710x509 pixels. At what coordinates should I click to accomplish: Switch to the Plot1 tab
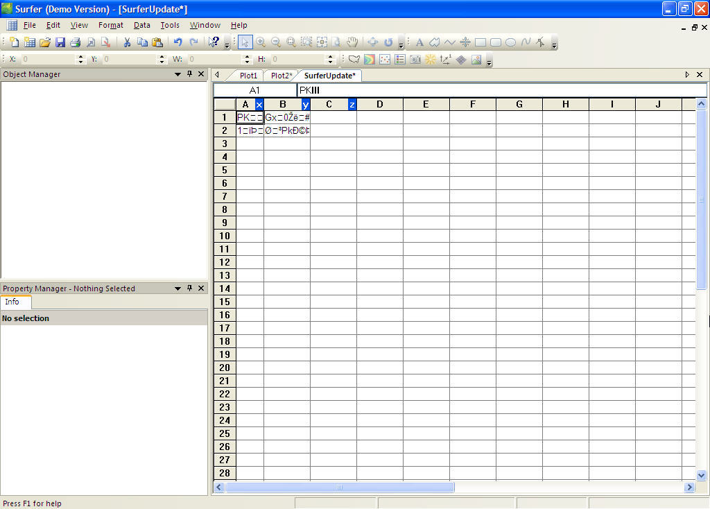[x=248, y=76]
